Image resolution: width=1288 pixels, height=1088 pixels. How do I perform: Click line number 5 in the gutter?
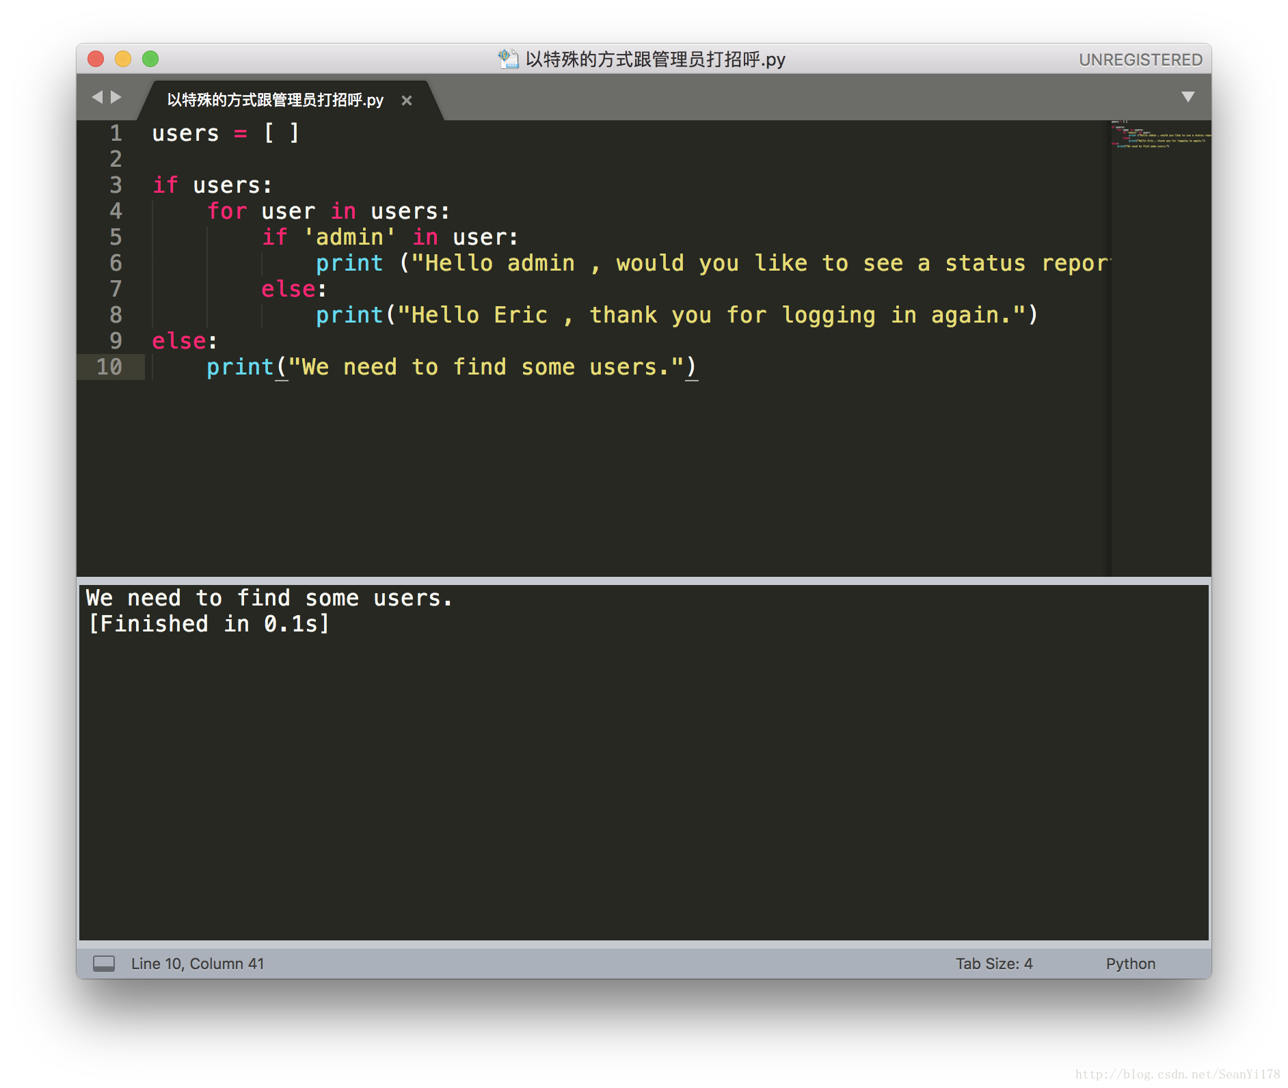click(116, 237)
